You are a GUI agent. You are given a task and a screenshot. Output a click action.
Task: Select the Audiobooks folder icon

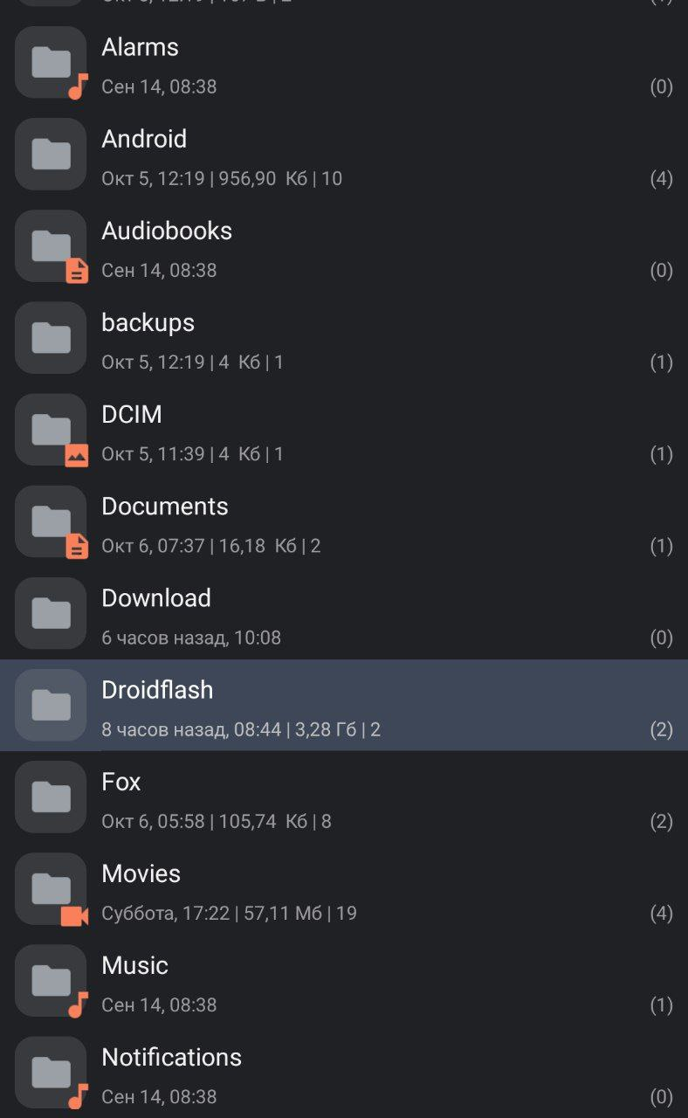[x=51, y=246]
